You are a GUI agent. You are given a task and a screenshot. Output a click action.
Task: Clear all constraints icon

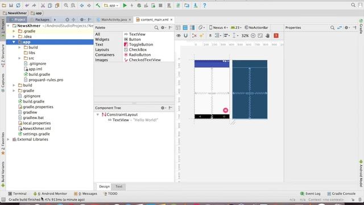click(x=195, y=35)
